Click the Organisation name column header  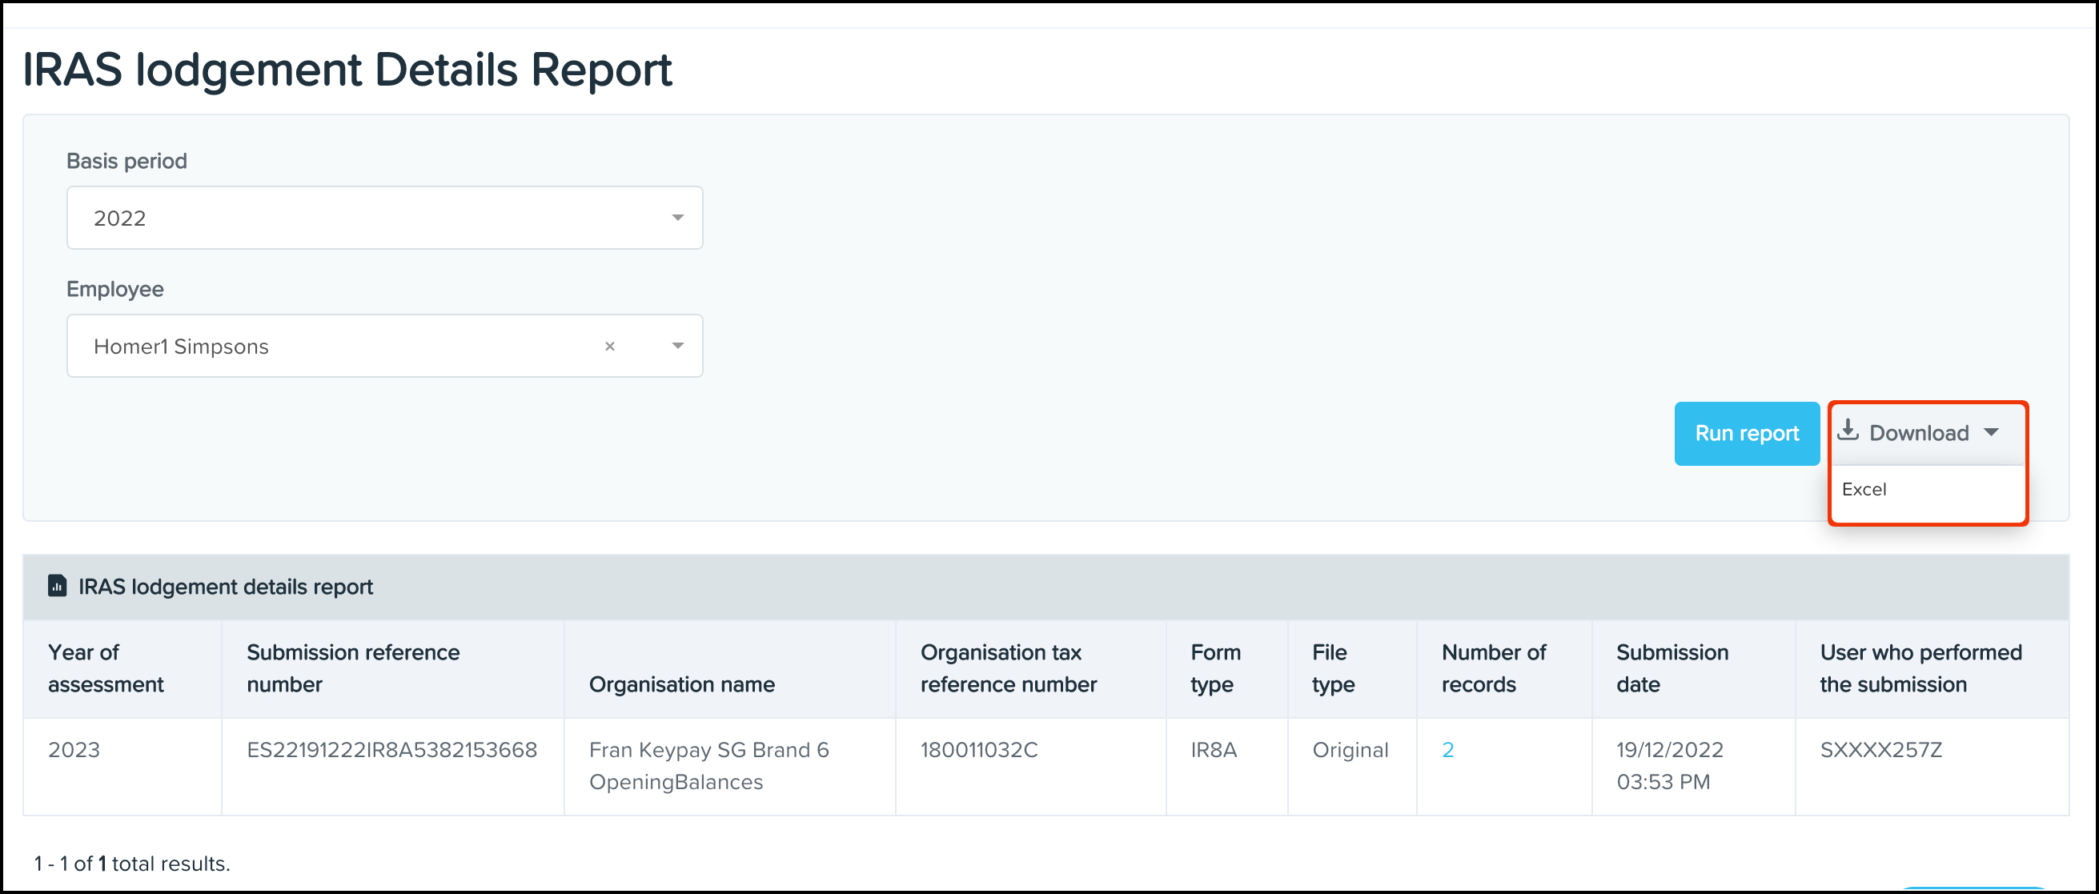tap(681, 684)
